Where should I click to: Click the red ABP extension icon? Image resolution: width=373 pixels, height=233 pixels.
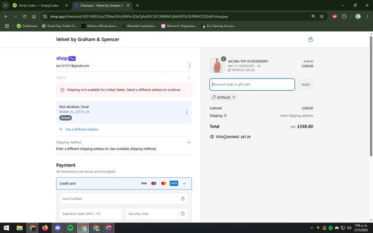pos(335,16)
